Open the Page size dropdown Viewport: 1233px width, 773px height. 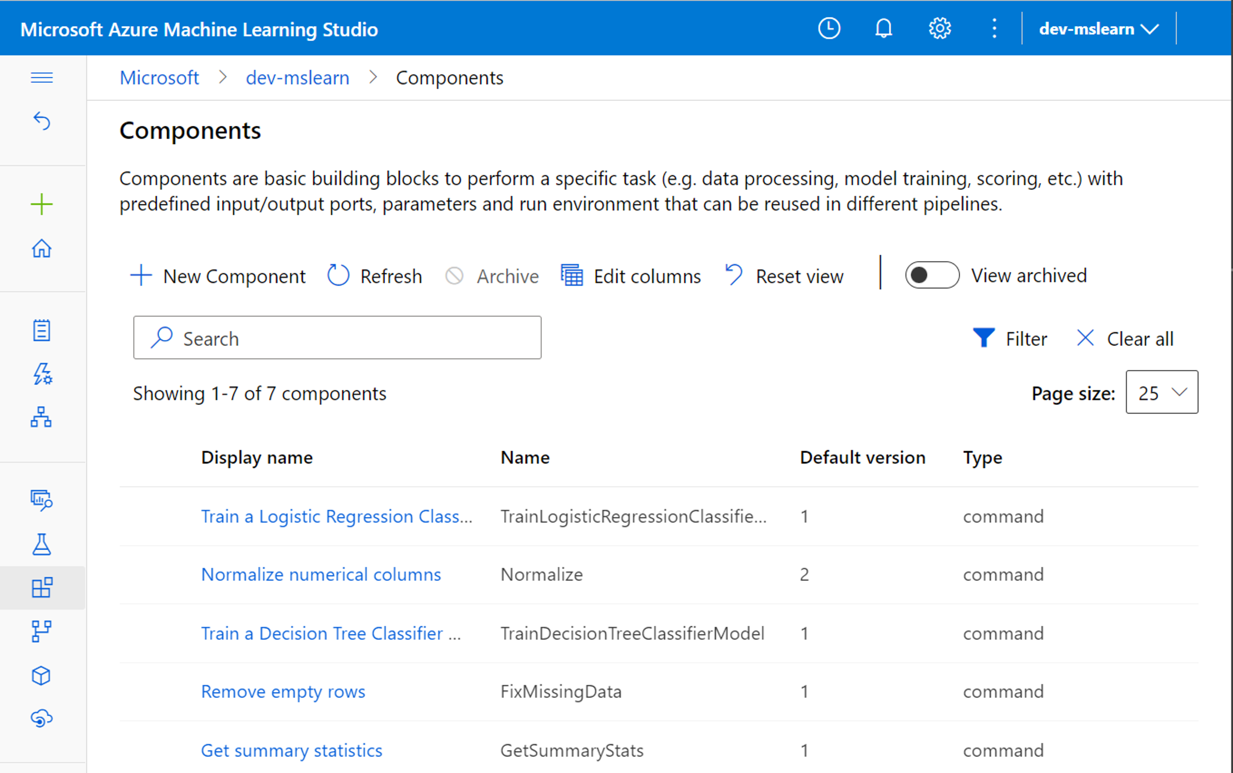click(x=1161, y=393)
